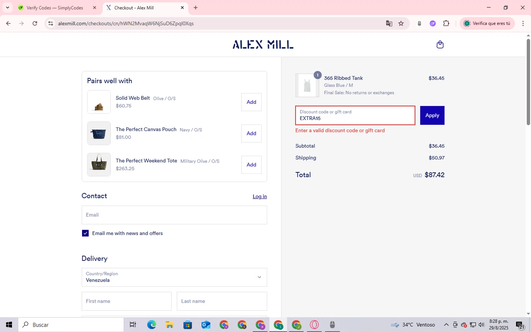Click the Solid Web Belt thumbnail
The image size is (531, 332).
click(99, 102)
